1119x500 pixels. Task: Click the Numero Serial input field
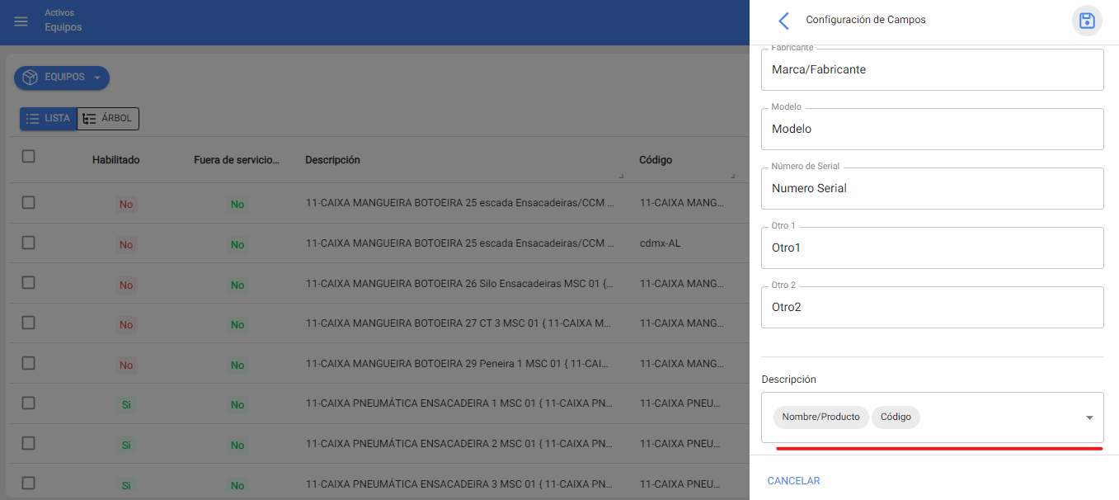[932, 189]
